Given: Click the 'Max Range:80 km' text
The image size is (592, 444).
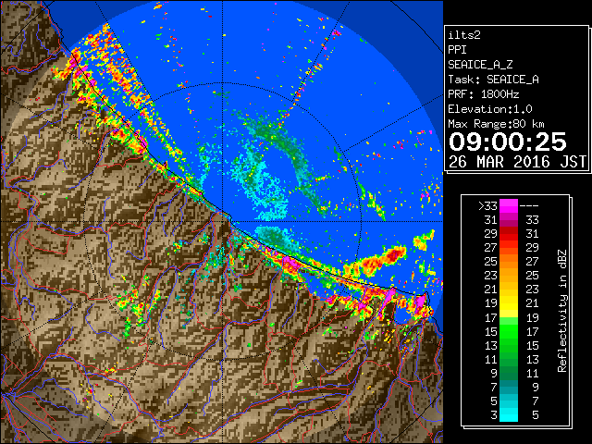Looking at the screenshot, I should click(496, 124).
